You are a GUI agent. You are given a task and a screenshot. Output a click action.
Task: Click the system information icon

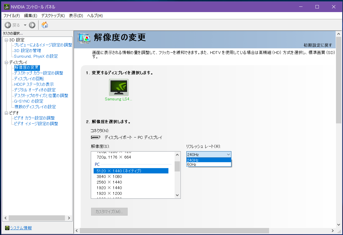pyautogui.click(x=7, y=228)
